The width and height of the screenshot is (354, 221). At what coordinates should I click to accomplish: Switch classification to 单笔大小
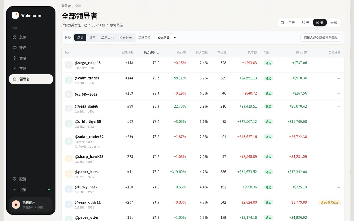point(107,37)
